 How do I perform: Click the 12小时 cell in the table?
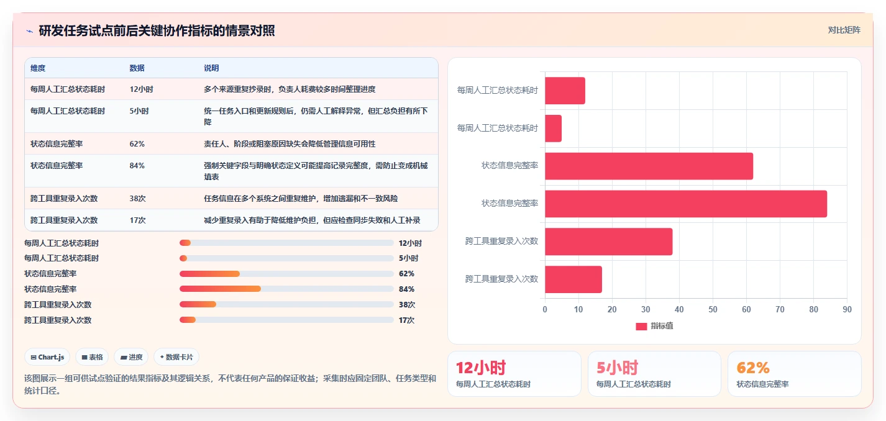point(141,89)
